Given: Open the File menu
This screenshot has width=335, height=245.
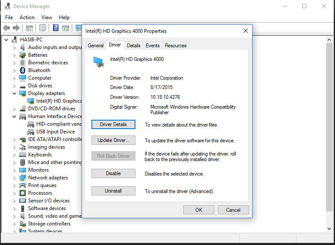Looking at the screenshot, I should click(x=9, y=17).
